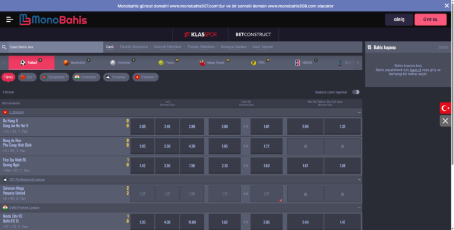Close the floating side widget with X

coord(445,121)
